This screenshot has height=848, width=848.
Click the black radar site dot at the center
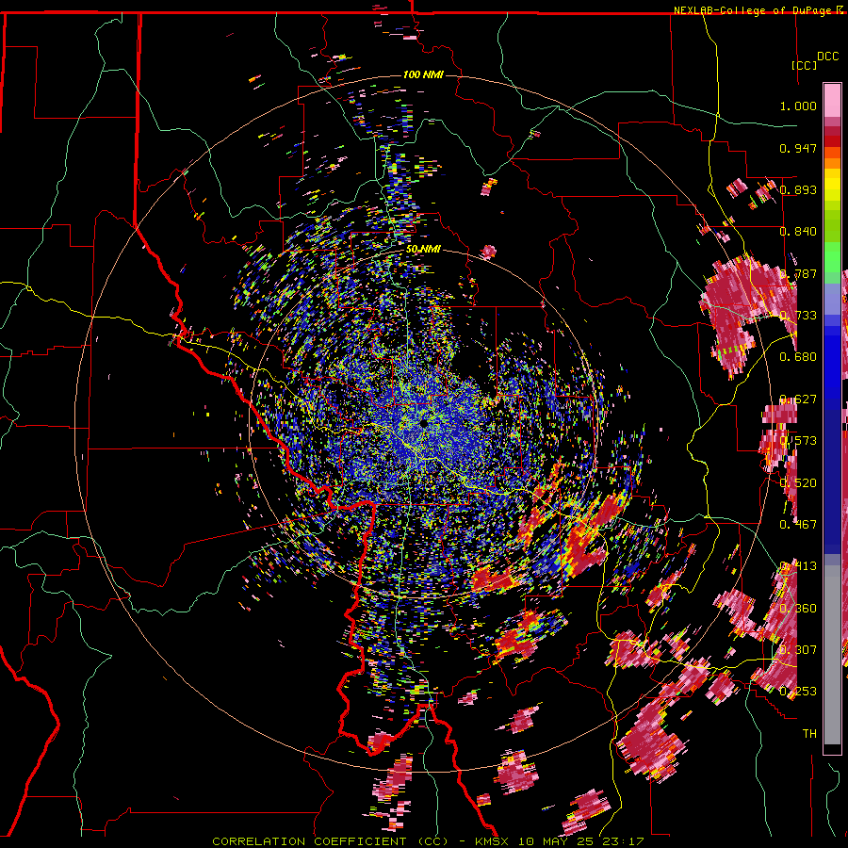coord(423,423)
